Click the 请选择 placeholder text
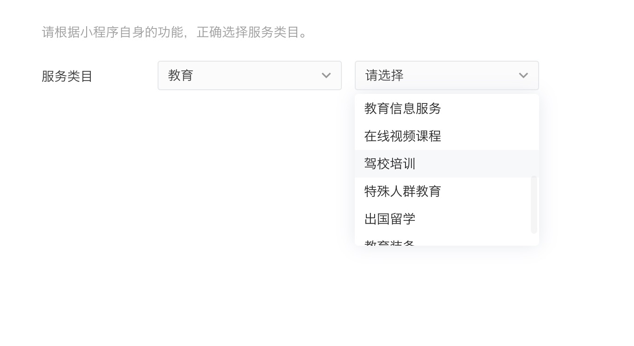 click(384, 75)
